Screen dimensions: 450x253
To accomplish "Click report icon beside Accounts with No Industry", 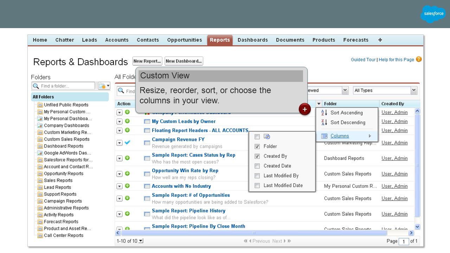I will [x=147, y=186].
